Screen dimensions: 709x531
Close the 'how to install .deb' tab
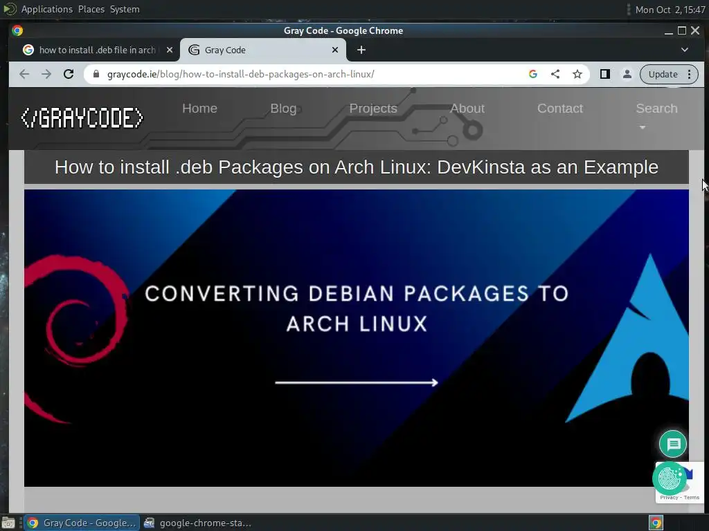[x=170, y=50]
